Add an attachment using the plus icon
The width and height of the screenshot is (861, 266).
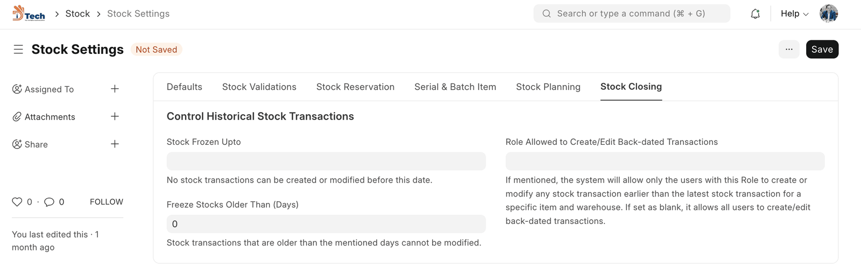(115, 116)
